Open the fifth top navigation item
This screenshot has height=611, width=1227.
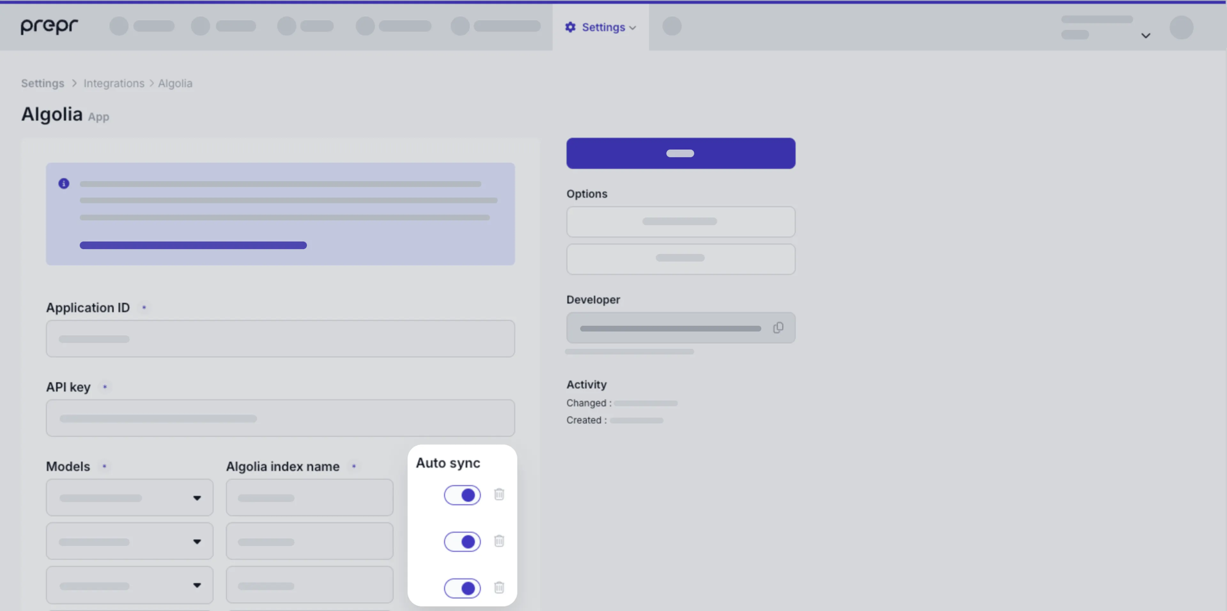coord(495,26)
